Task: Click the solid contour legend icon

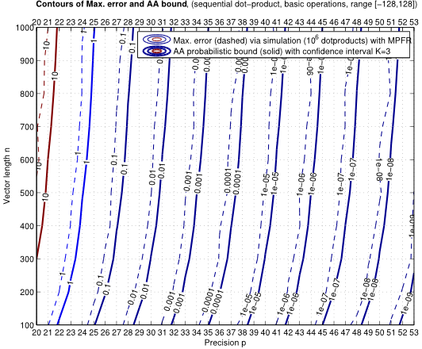Action: tap(157, 51)
